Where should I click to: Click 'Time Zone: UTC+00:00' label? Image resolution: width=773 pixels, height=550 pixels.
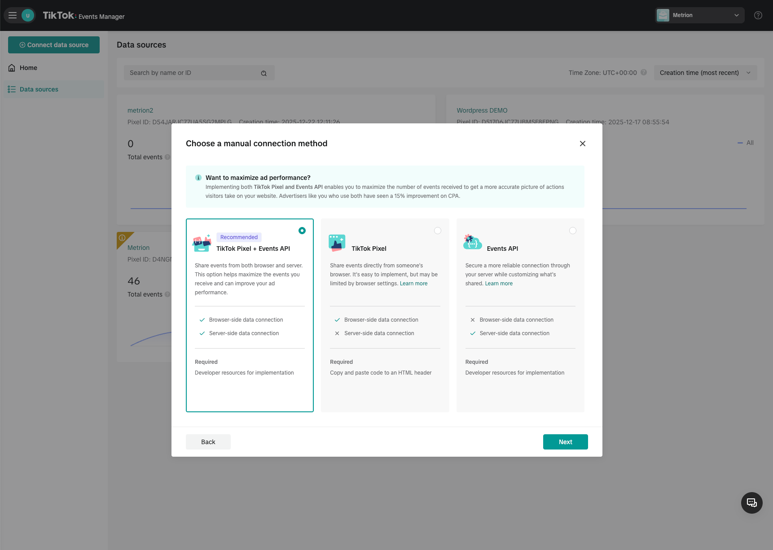[x=603, y=73]
